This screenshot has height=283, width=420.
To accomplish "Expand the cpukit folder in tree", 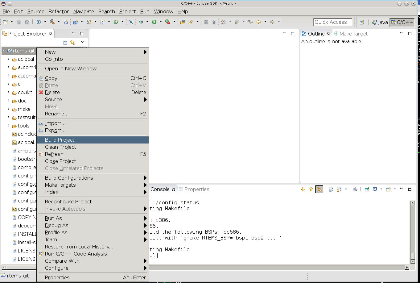I will click(x=8, y=92).
